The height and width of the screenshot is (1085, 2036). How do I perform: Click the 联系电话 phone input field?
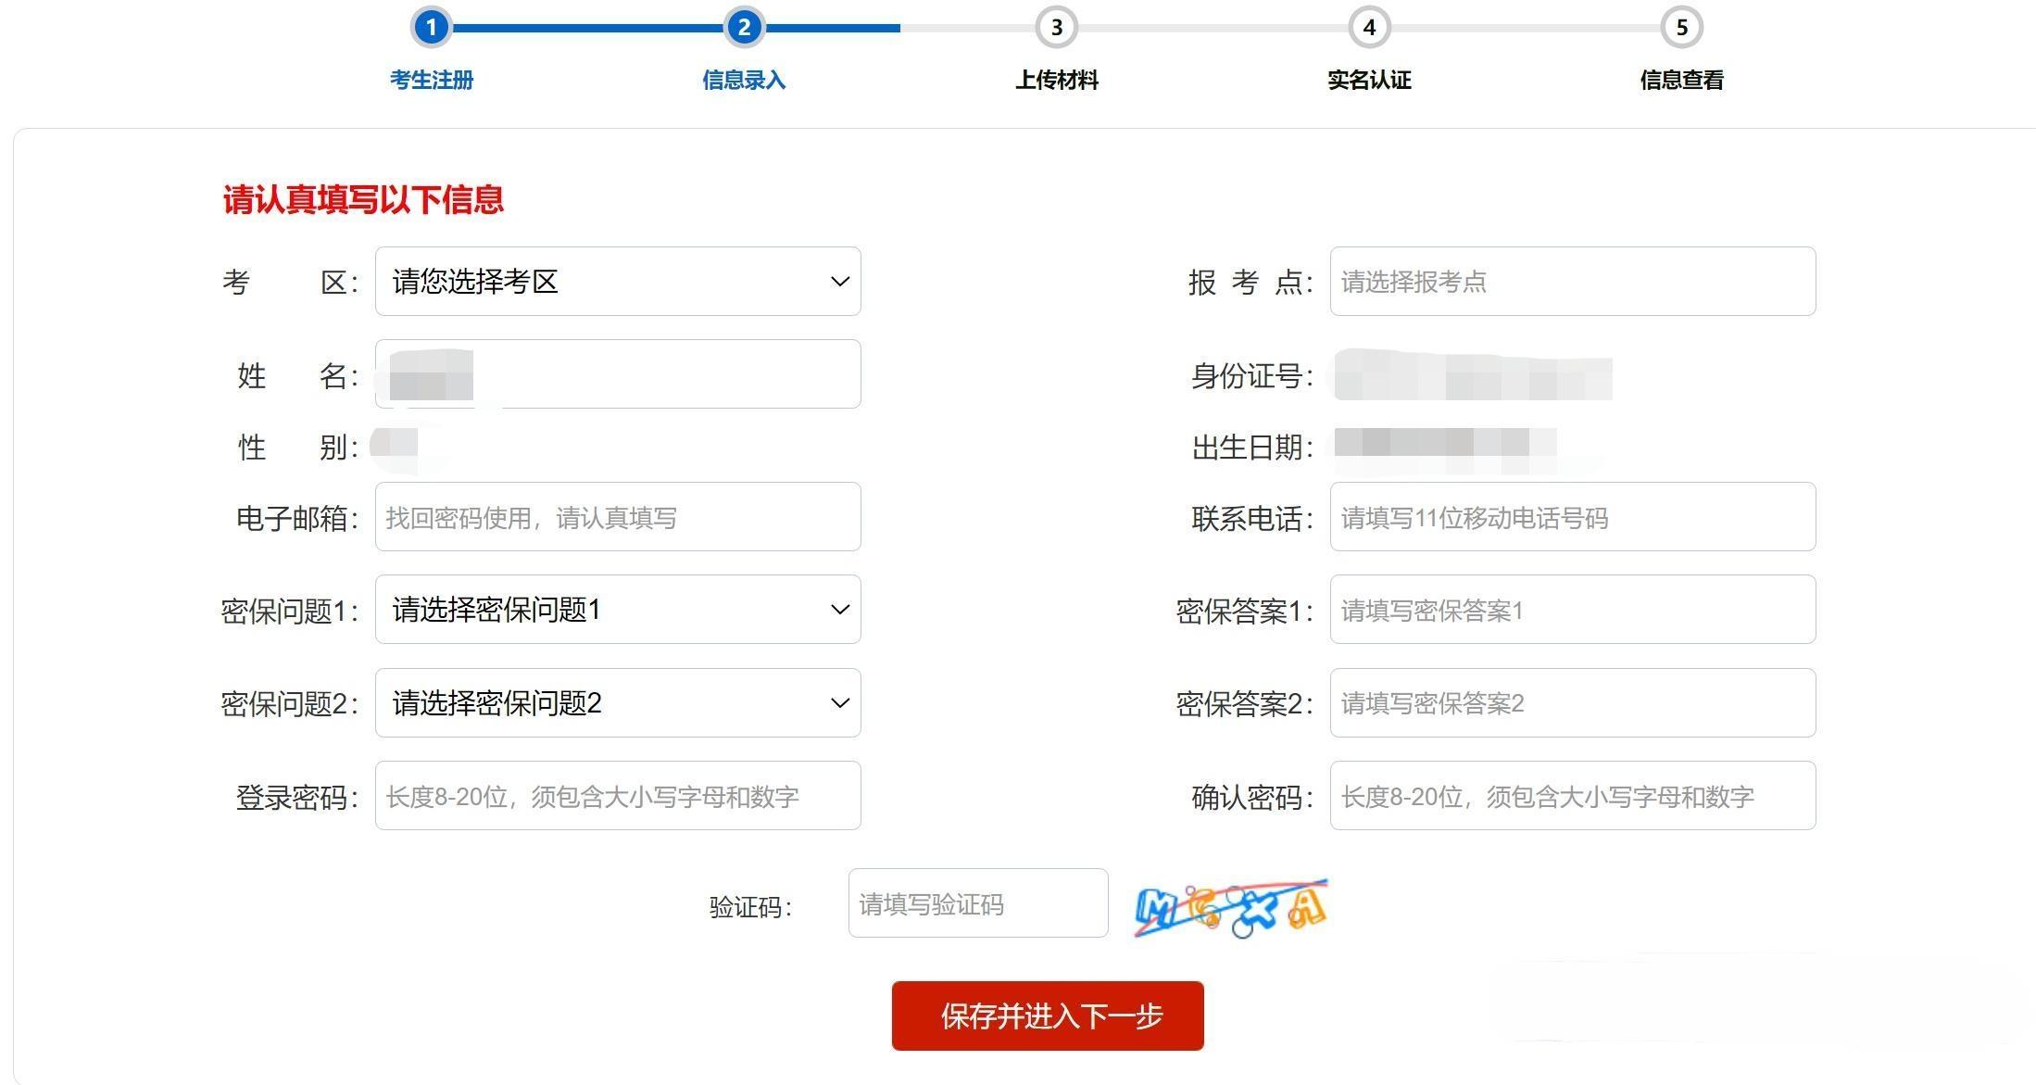[x=1571, y=517]
